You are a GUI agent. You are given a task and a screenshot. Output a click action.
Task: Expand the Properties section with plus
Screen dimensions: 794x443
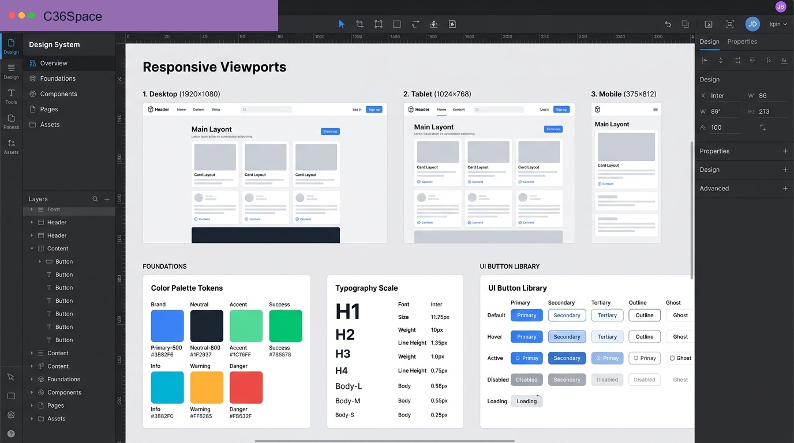[785, 151]
